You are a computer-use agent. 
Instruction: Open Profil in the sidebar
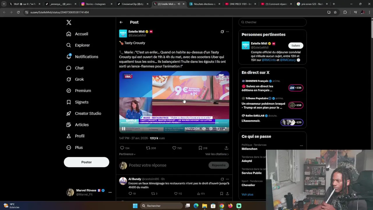point(75,136)
